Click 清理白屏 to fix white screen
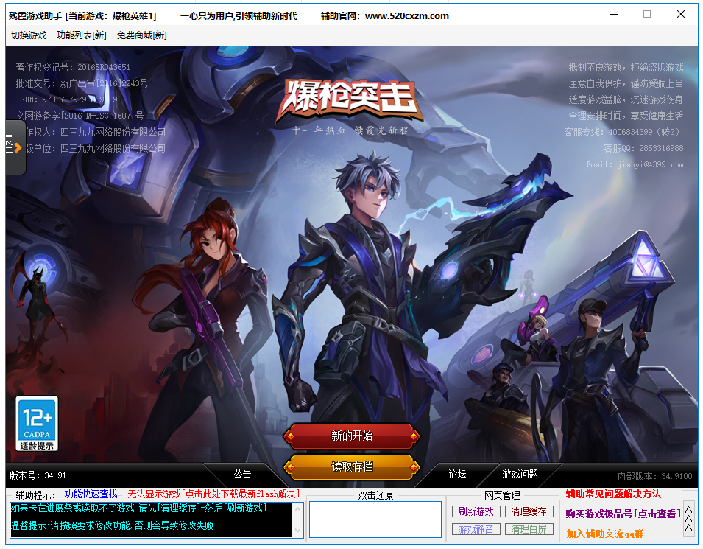This screenshot has height=549, width=703. point(529,528)
